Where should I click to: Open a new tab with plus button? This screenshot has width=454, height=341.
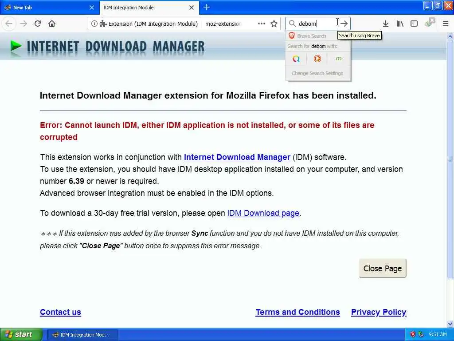[x=207, y=7]
